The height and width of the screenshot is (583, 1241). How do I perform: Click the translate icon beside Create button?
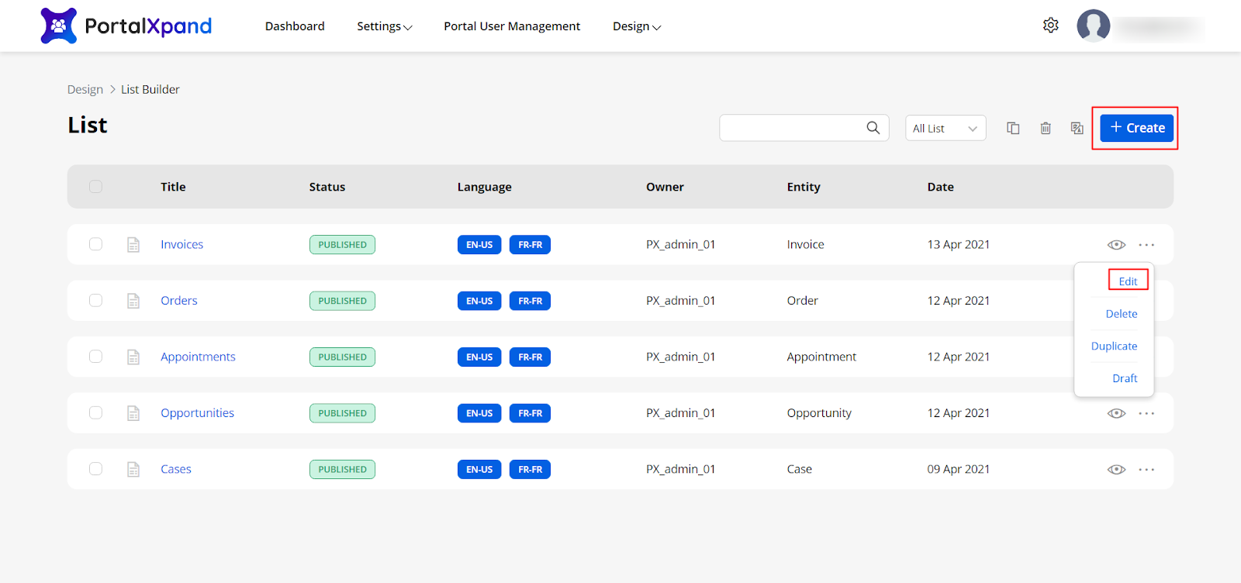(x=1077, y=128)
